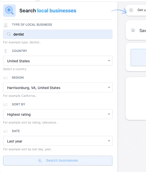Click the magnifier icon on Search businesses button
Screen dimensions: 146x172
pos(40,161)
